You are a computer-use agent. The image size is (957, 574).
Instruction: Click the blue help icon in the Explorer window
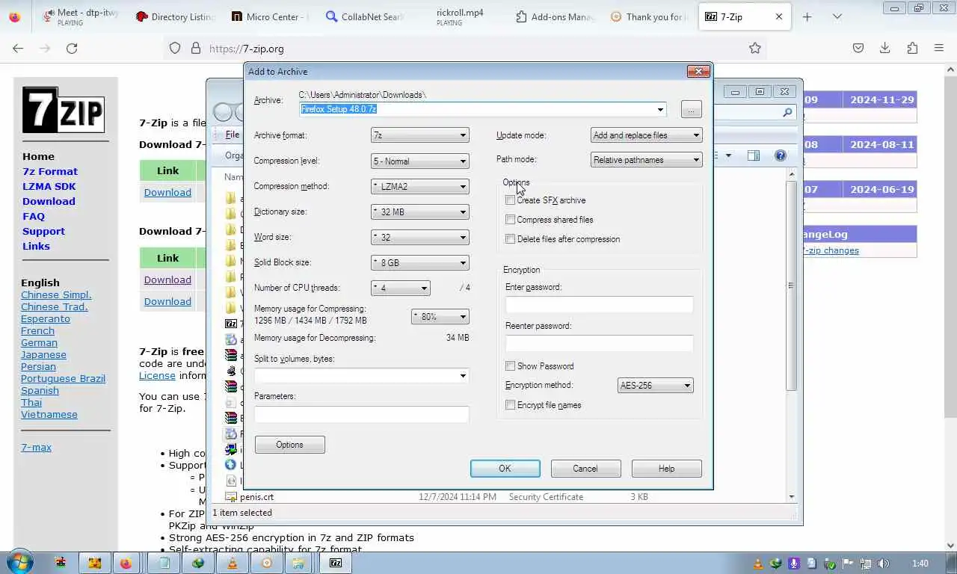click(780, 155)
